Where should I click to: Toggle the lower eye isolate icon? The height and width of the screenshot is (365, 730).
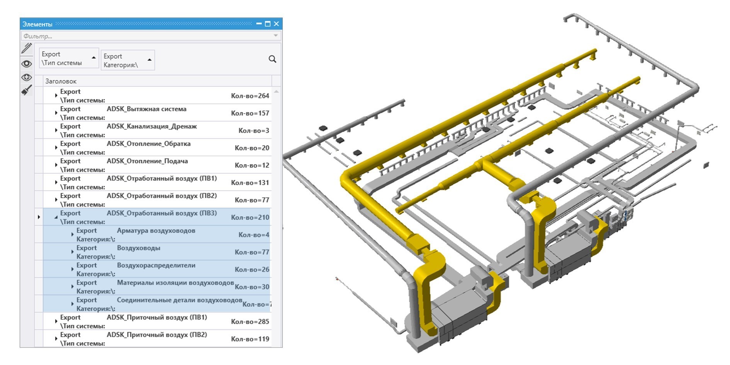pyautogui.click(x=27, y=77)
